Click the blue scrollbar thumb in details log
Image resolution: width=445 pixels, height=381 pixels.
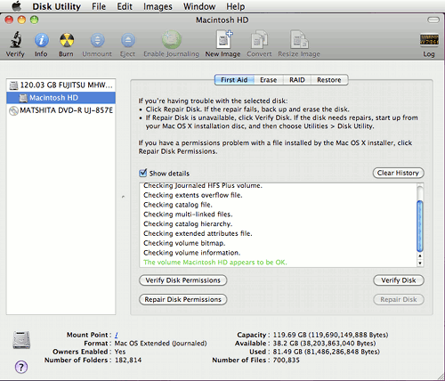pos(420,226)
